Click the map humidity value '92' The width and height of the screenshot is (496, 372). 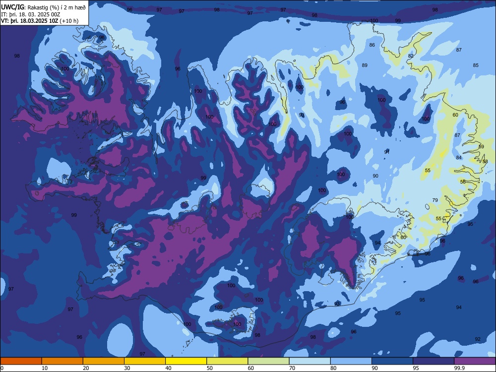point(478,339)
